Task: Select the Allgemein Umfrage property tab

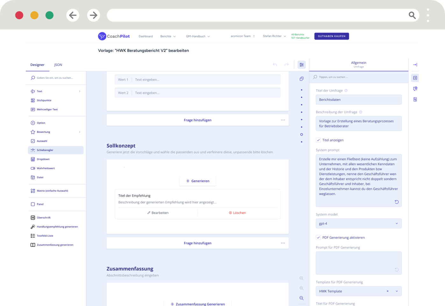Action: coord(359,64)
